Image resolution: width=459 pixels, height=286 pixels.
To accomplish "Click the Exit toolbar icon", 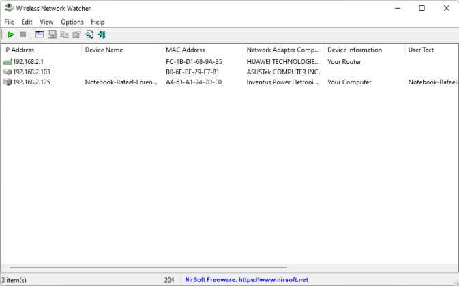I will pyautogui.click(x=102, y=35).
